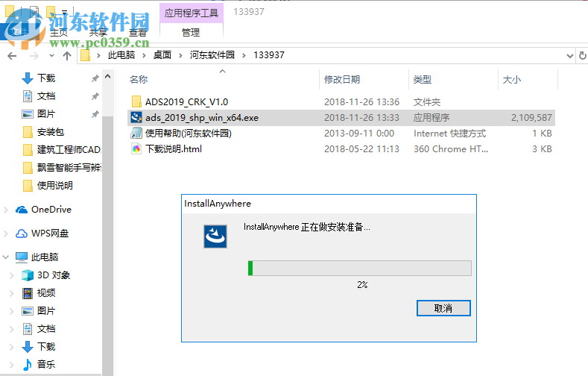Open 文档 under 此电脑

click(46, 329)
